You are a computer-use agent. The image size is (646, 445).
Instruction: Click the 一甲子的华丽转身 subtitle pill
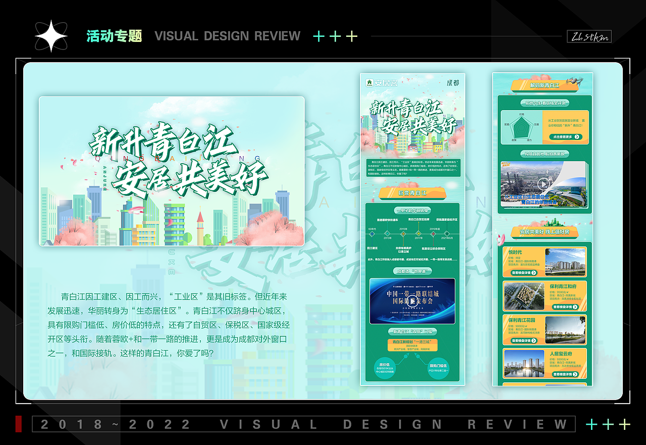412,210
